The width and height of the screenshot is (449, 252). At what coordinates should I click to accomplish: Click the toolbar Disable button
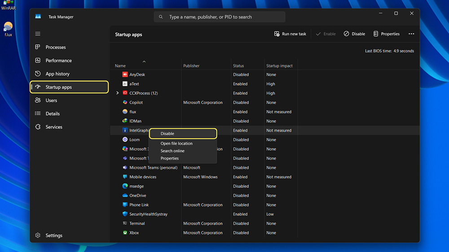(x=354, y=34)
